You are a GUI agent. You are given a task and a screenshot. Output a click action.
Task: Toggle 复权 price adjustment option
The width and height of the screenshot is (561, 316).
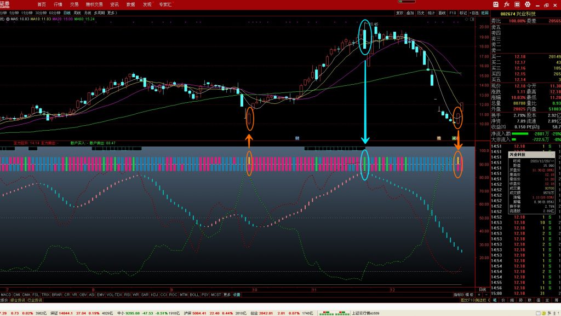(399, 12)
